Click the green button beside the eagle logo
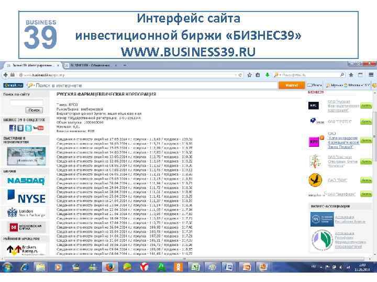Screen dimensions: 377x282 point(366,180)
